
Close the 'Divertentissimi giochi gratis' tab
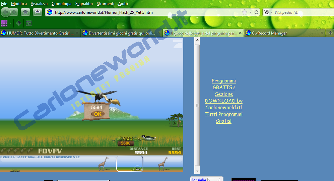click(x=159, y=33)
